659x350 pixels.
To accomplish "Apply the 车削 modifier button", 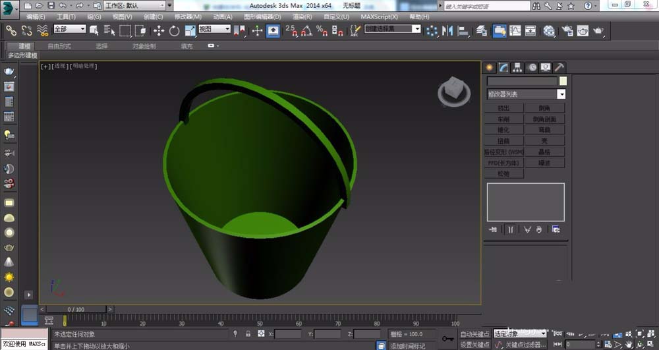I will point(504,119).
